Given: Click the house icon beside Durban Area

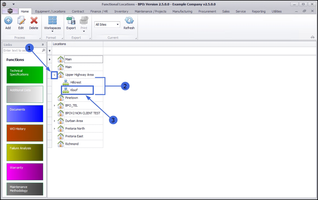Looking at the screenshot, I should tap(61, 121).
